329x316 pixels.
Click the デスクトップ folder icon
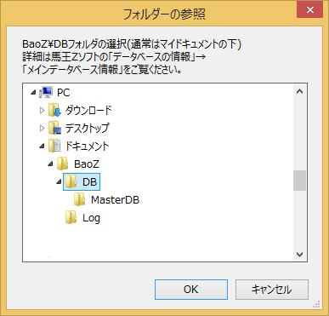pyautogui.click(x=54, y=128)
